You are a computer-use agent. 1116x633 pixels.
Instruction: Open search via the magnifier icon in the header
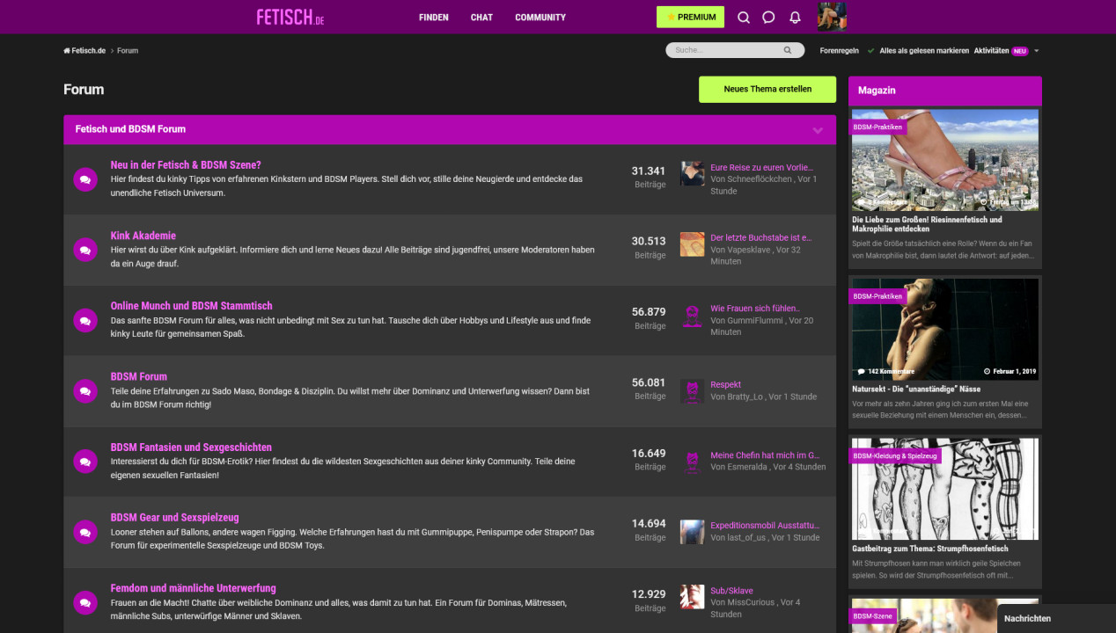pos(744,17)
